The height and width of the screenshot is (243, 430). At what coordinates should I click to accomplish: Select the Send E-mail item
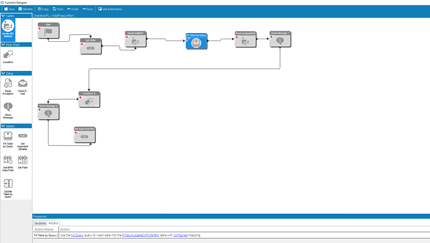point(22,87)
